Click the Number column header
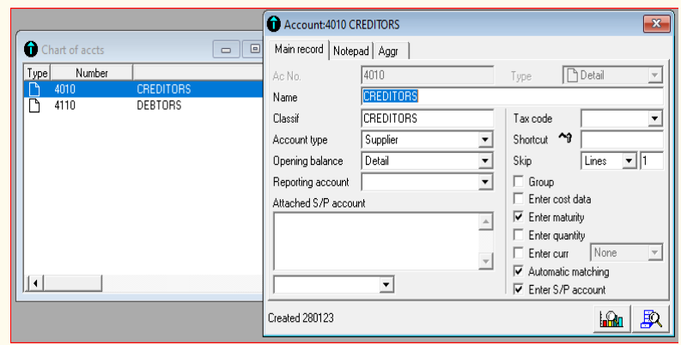 (x=92, y=73)
